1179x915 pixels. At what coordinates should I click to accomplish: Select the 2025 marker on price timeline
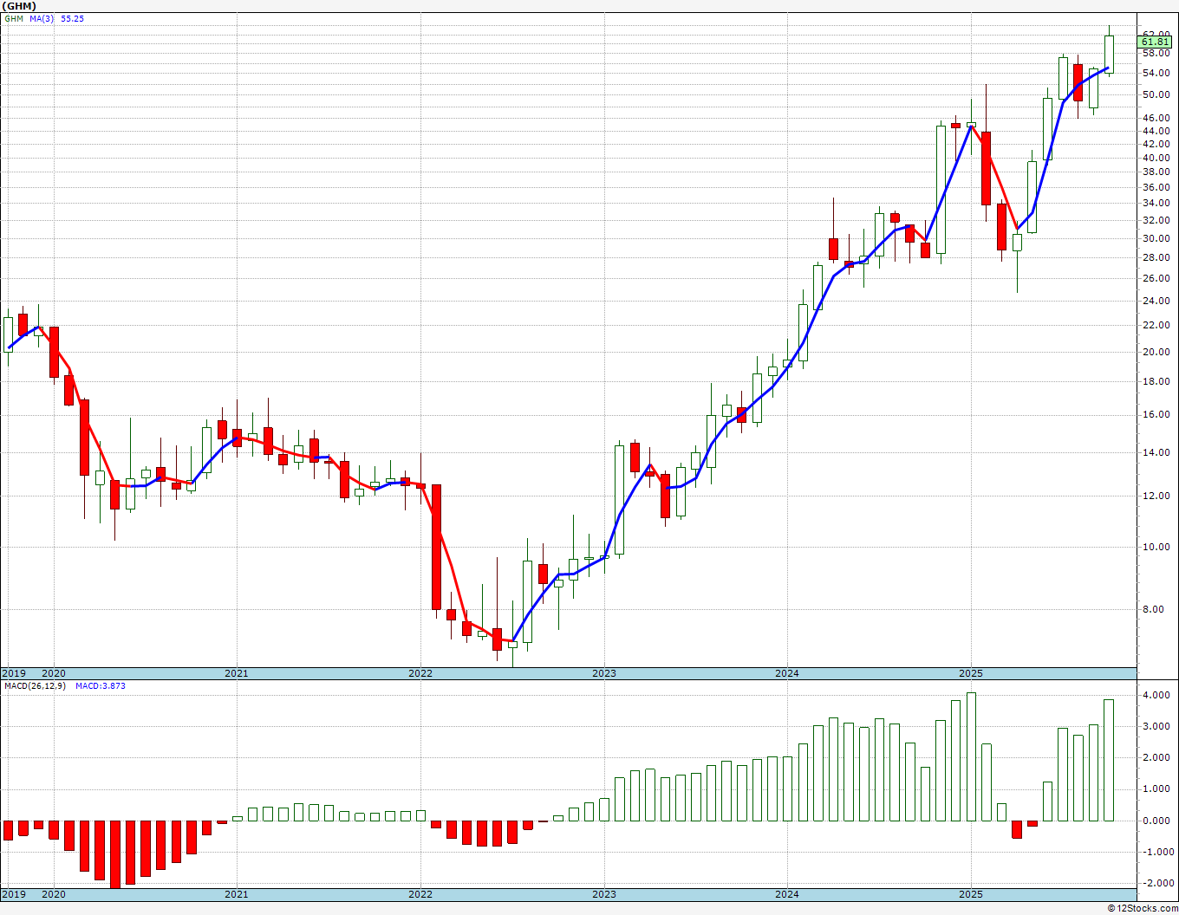[x=971, y=673]
